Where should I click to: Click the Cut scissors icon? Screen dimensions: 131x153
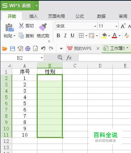21,26
